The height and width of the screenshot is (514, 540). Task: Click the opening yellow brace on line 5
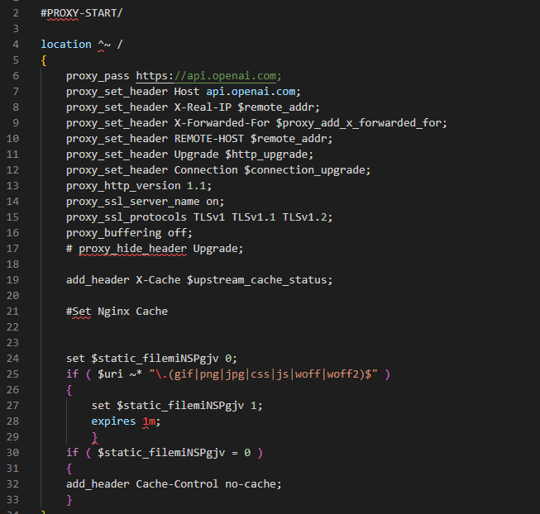click(x=44, y=60)
